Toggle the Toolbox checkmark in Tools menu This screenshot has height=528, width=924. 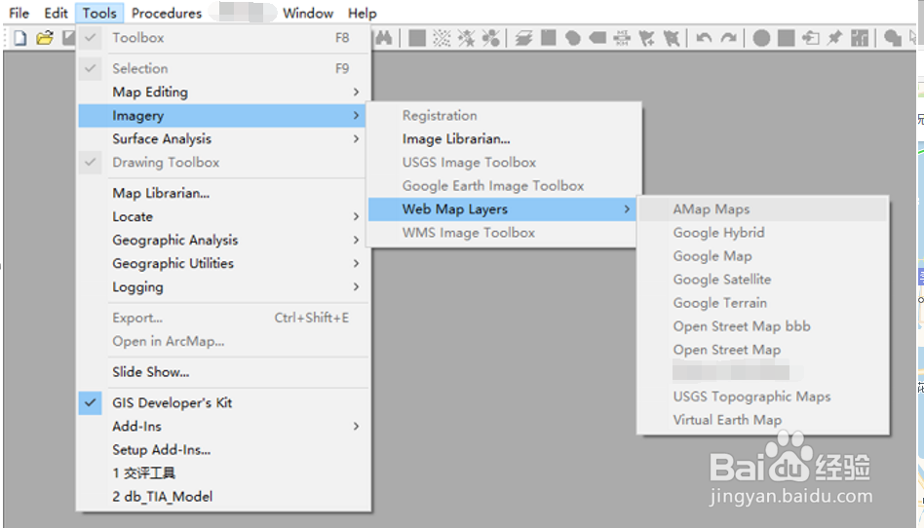point(91,38)
